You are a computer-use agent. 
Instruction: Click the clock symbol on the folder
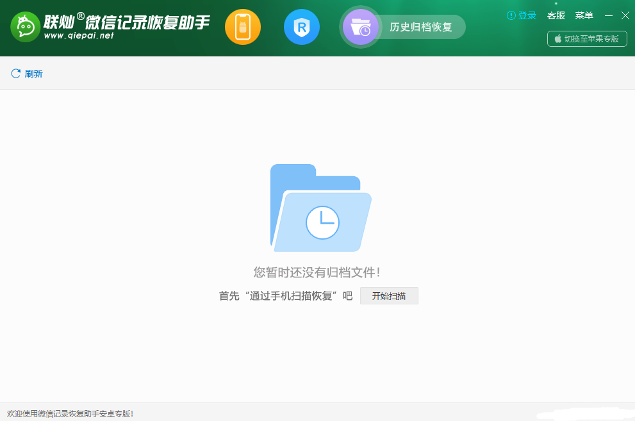click(x=322, y=222)
